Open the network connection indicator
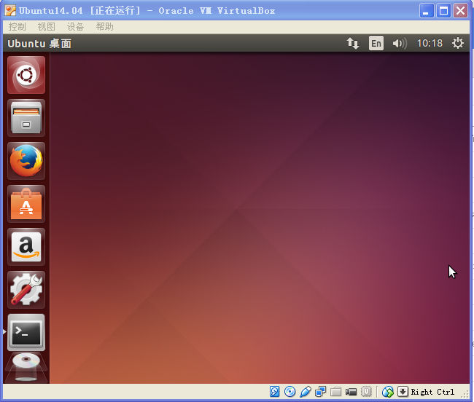This screenshot has height=402, width=474. point(352,43)
